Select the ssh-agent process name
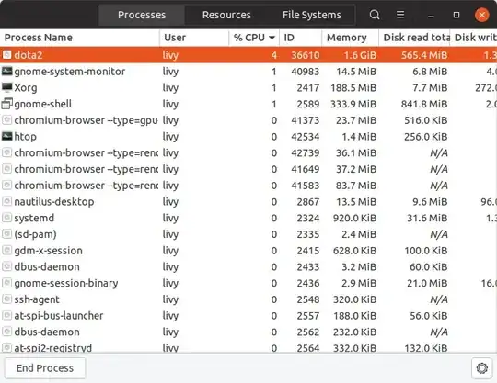The height and width of the screenshot is (383, 497). click(37, 299)
